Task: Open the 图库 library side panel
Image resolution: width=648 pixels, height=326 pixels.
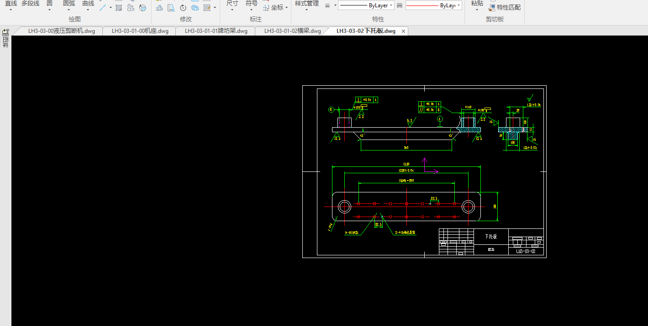Action: point(5,42)
